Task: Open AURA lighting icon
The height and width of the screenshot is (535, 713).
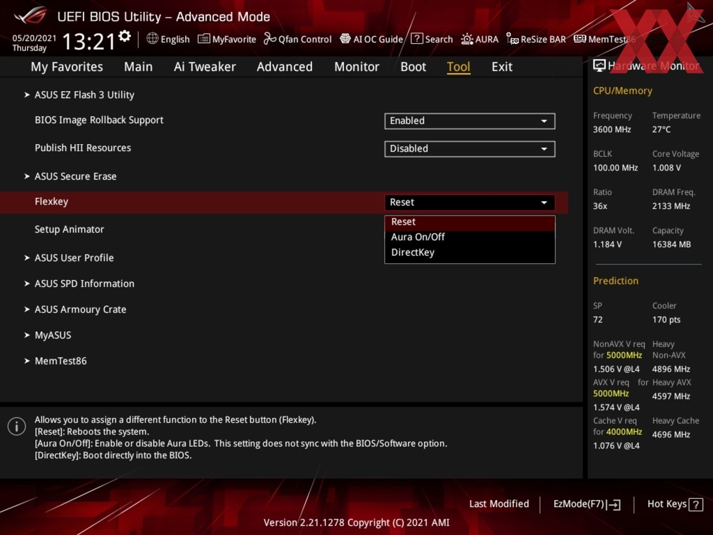Action: click(x=467, y=39)
